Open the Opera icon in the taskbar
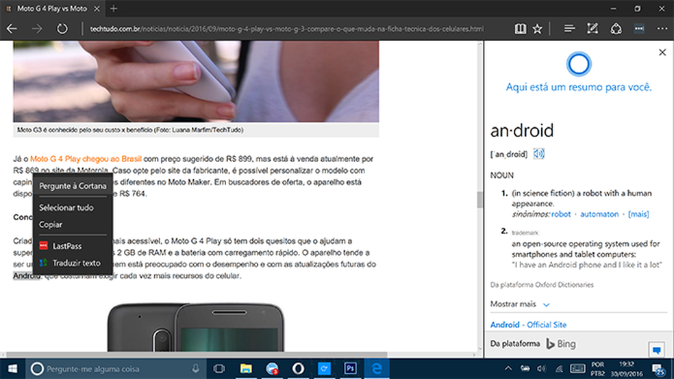Image resolution: width=674 pixels, height=379 pixels. point(299,369)
